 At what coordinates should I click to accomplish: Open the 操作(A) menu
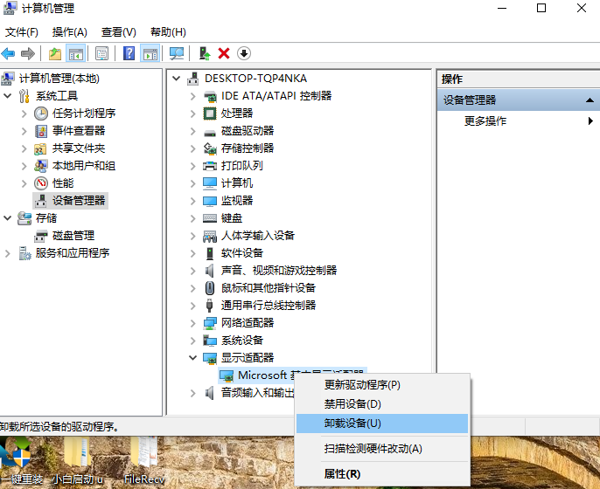tap(69, 32)
